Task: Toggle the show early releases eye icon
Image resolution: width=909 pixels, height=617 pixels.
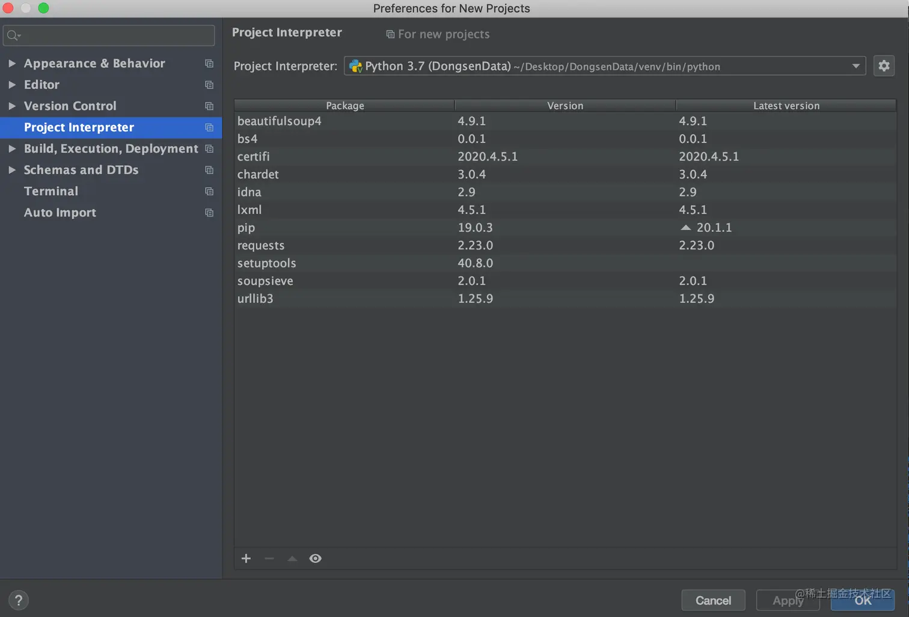Action: point(315,559)
